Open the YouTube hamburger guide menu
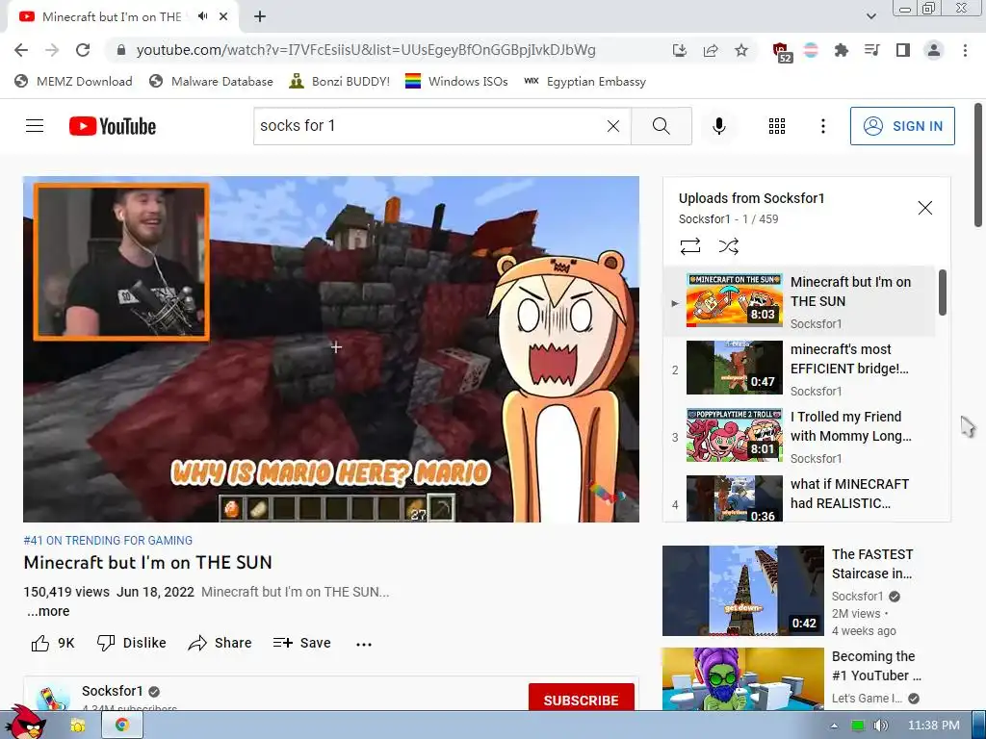 click(35, 126)
